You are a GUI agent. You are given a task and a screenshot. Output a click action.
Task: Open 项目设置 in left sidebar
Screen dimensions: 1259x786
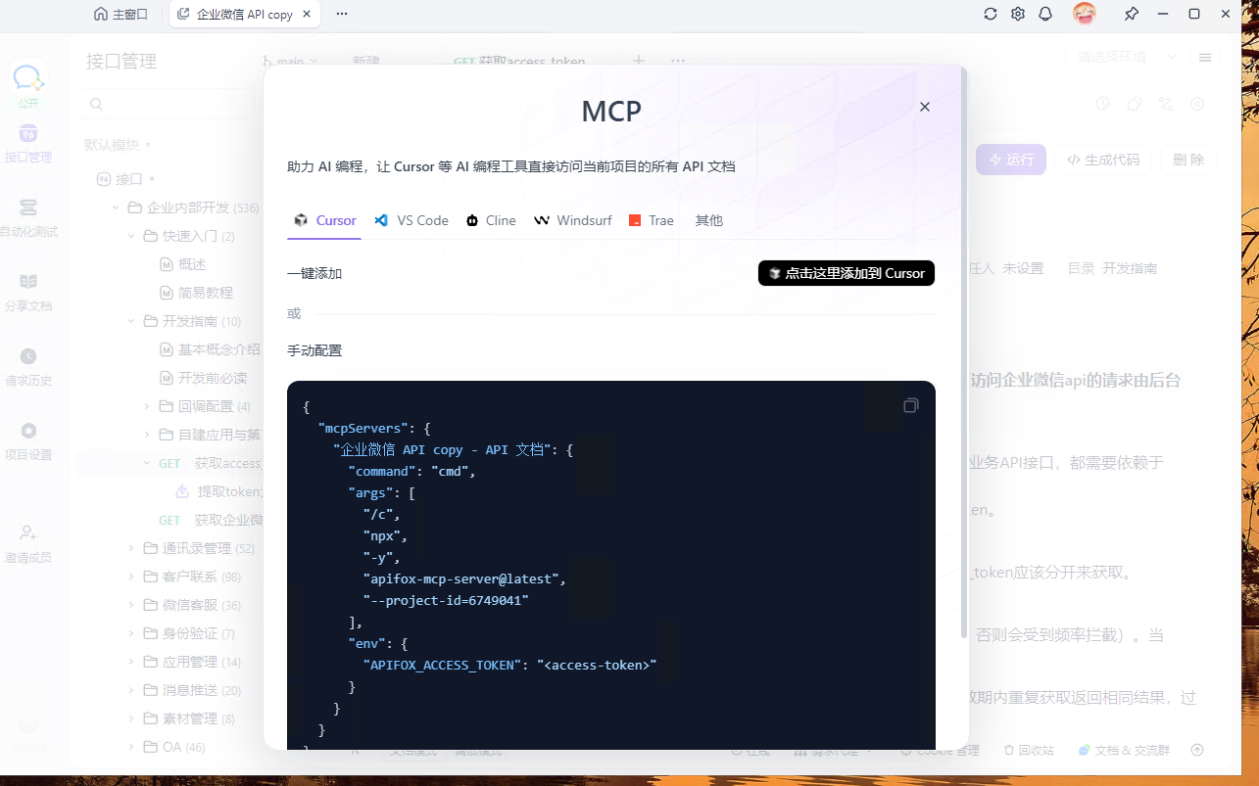click(28, 441)
